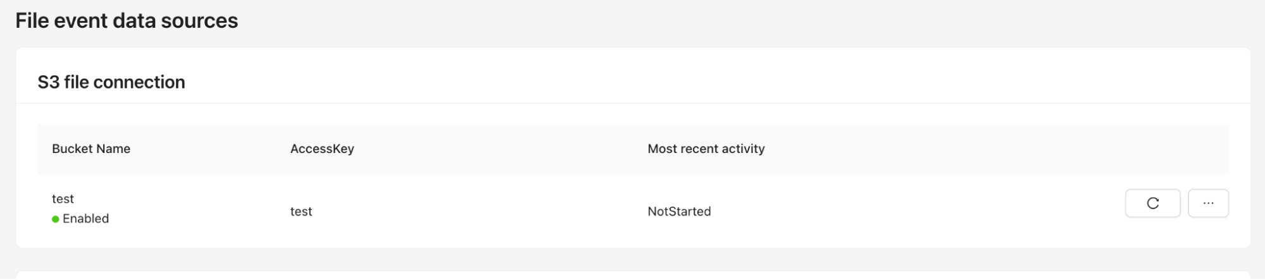Image resolution: width=1265 pixels, height=280 pixels.
Task: Click the AccessKey column header
Action: [322, 149]
